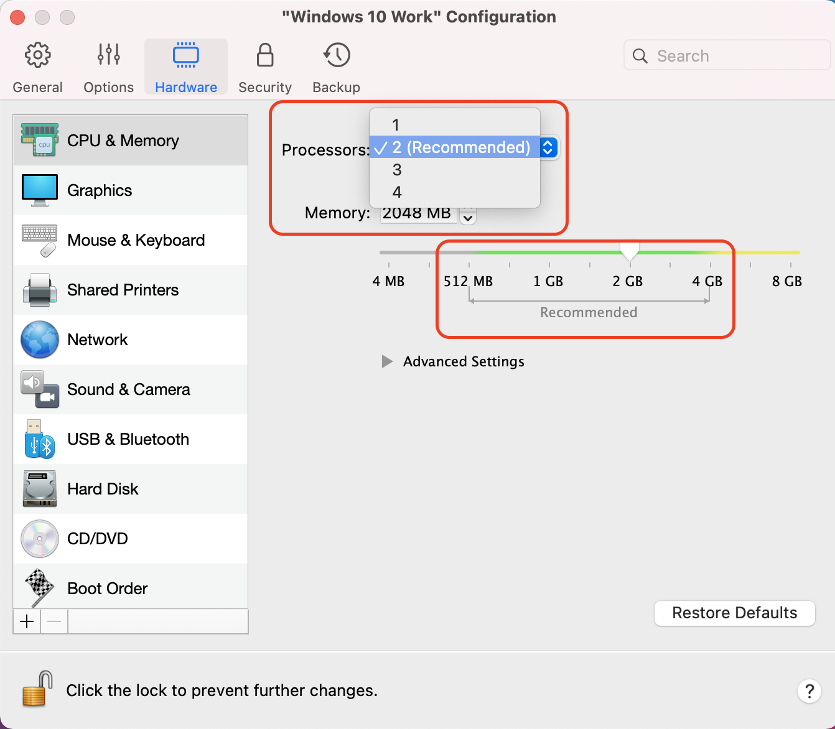This screenshot has height=729, width=835.
Task: Open the Graphics settings icon
Action: [39, 190]
